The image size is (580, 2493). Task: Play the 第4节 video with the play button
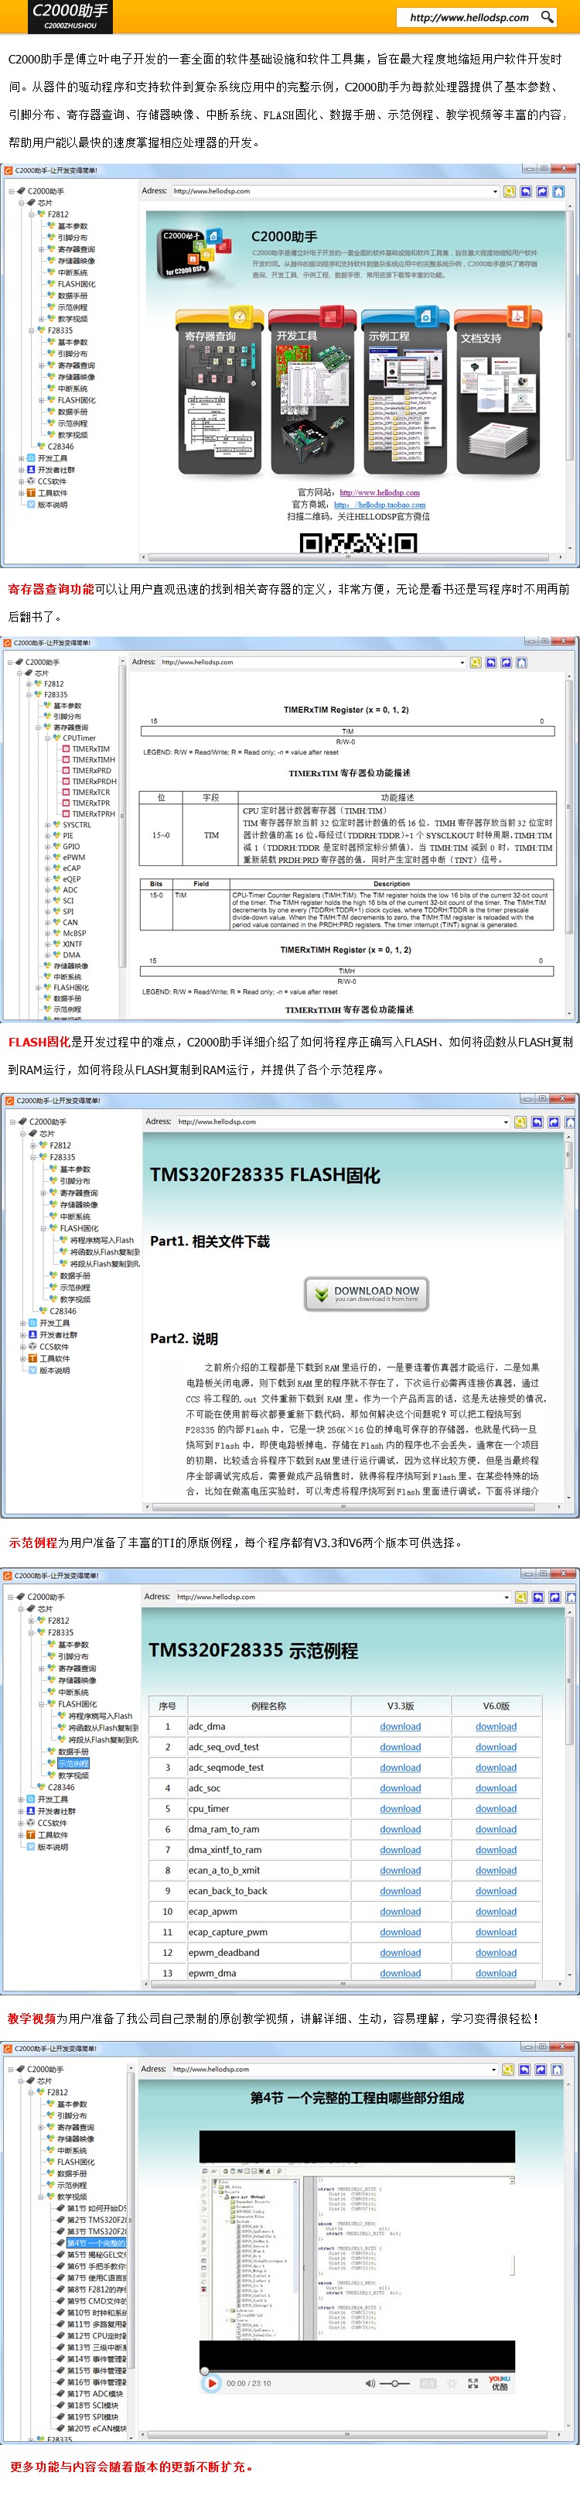coord(210,2384)
